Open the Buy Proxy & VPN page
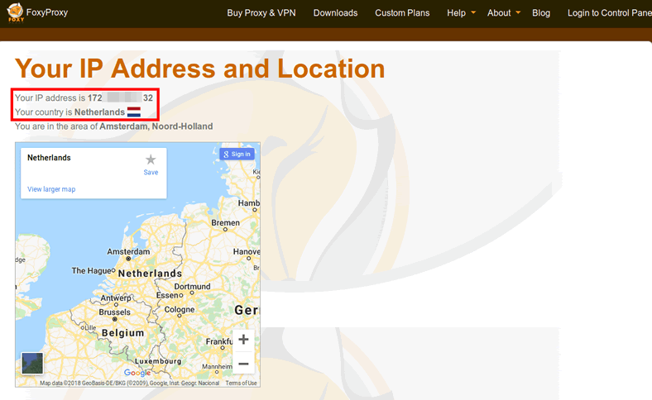The width and height of the screenshot is (652, 400). pyautogui.click(x=261, y=13)
